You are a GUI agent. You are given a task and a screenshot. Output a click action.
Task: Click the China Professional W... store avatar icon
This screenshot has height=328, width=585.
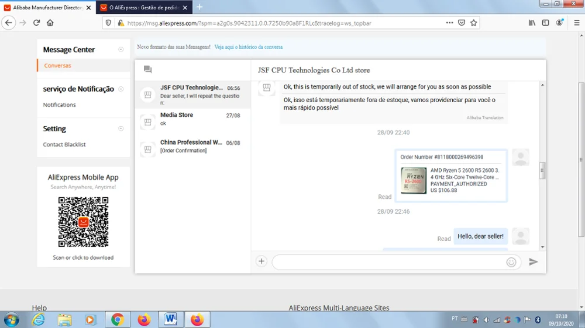[148, 149]
